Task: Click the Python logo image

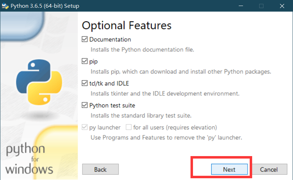Action: [x=39, y=82]
